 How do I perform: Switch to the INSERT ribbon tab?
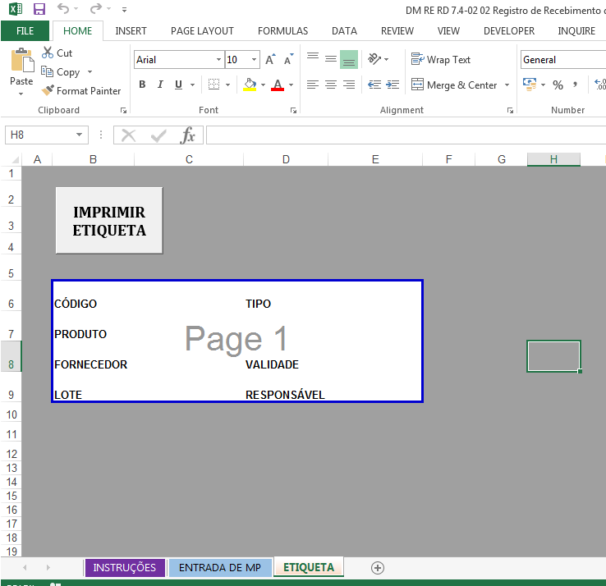click(131, 31)
